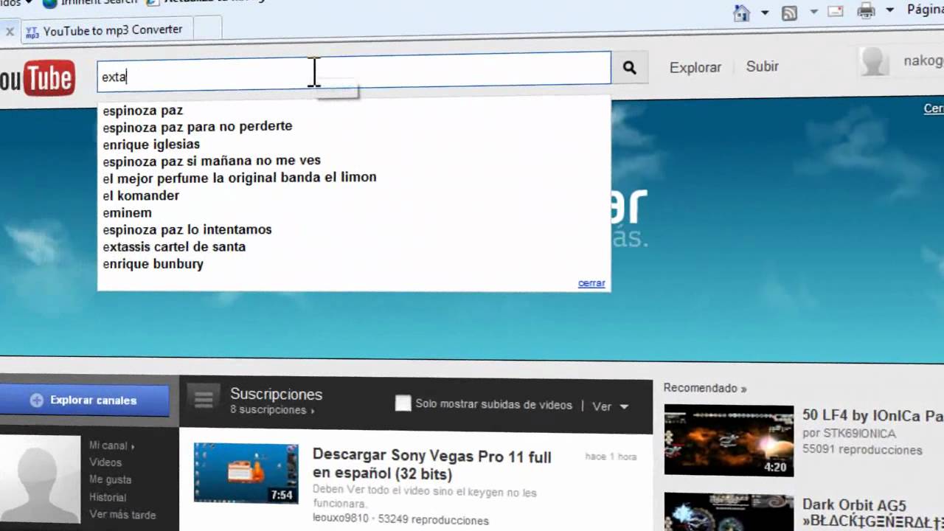The image size is (944, 531).
Task: Click the Explorar canales button
Action: pyautogui.click(x=84, y=400)
